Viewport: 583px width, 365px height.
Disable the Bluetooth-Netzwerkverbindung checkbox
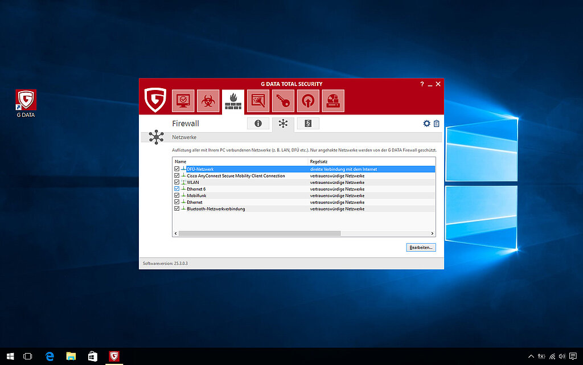click(x=176, y=209)
